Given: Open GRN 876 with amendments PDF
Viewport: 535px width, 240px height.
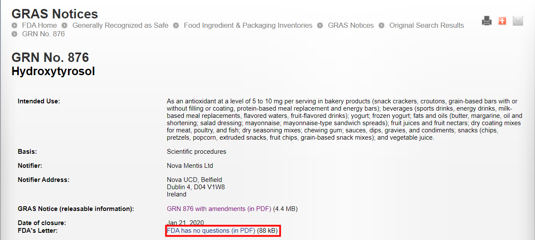Looking at the screenshot, I should (219, 209).
